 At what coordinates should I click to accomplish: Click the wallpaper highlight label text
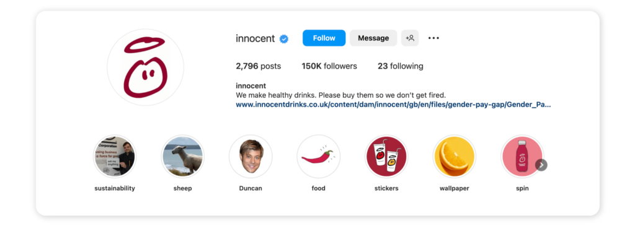tap(455, 188)
